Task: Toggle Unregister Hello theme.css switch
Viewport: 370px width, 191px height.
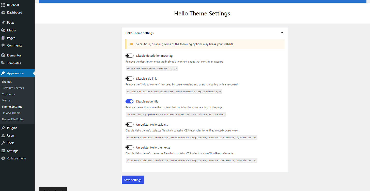Action: [129, 148]
